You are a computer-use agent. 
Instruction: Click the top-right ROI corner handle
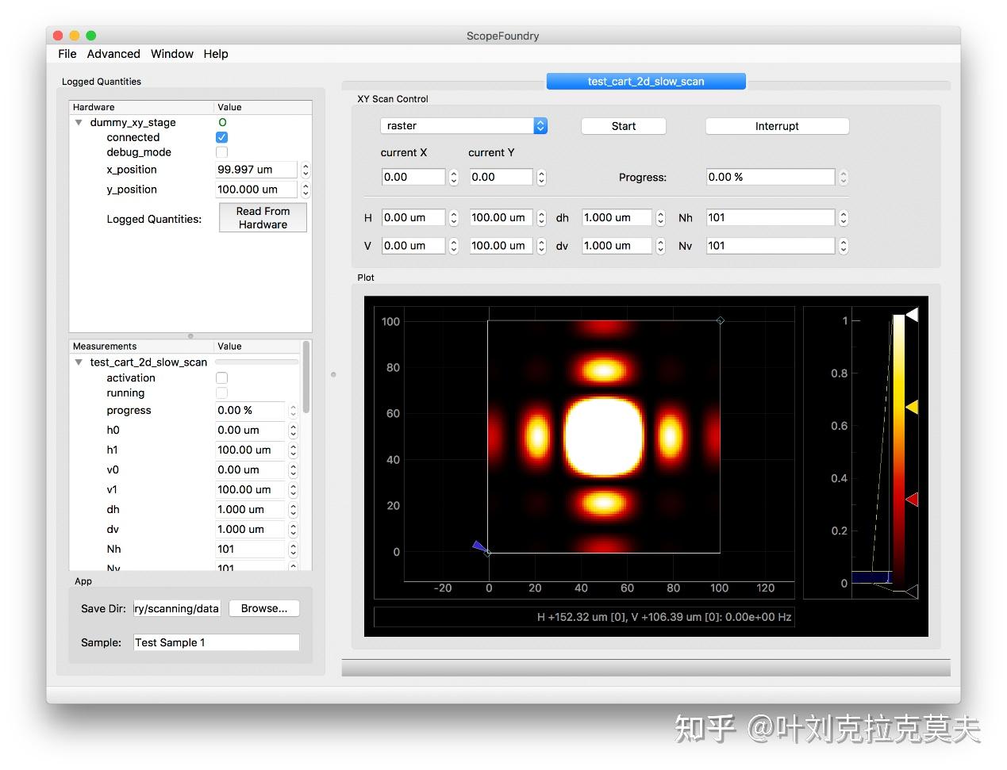pos(721,321)
